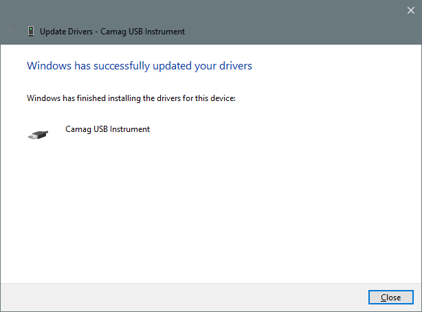The image size is (422, 312).
Task: Click the 'Update Drivers - Camag USB Instrument' title
Action: click(x=112, y=32)
